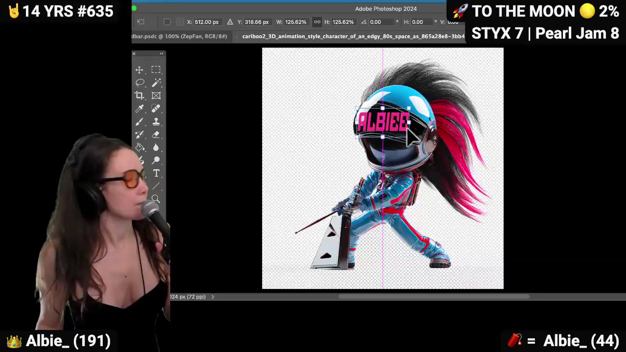The image size is (626, 352).
Task: Select the Eraser tool
Action: click(x=156, y=134)
